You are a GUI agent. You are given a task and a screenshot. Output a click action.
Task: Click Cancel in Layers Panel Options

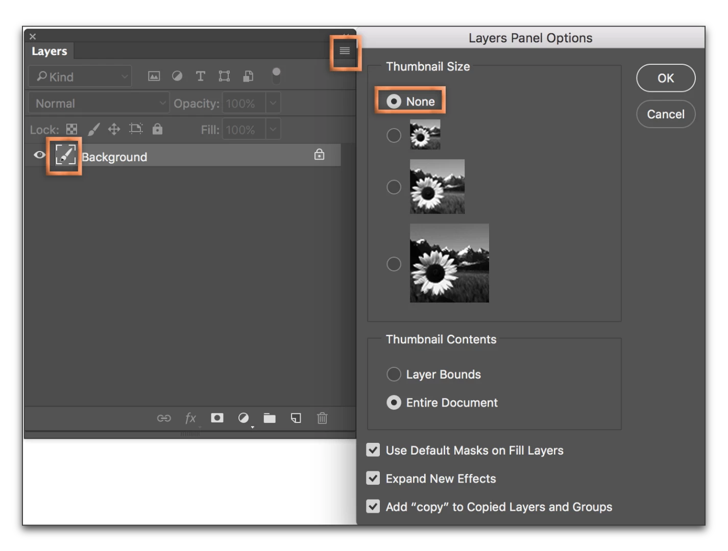click(x=666, y=114)
